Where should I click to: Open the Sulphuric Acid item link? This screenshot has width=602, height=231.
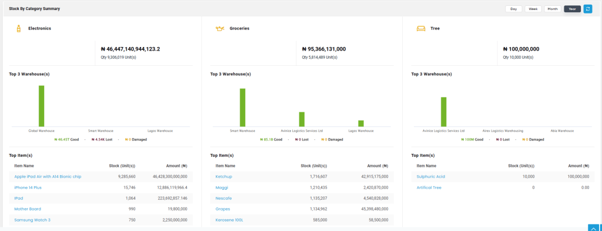pyautogui.click(x=431, y=176)
